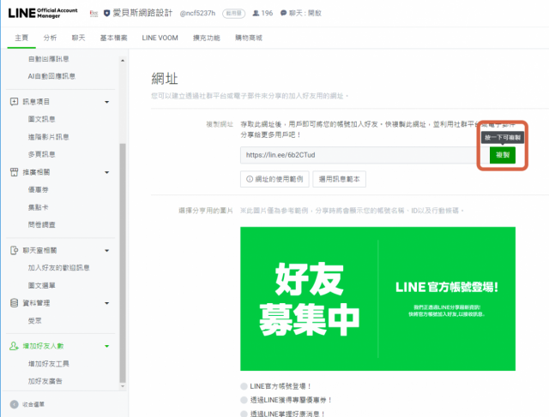Click the 資料管理 database icon
The image size is (549, 417).
click(15, 303)
